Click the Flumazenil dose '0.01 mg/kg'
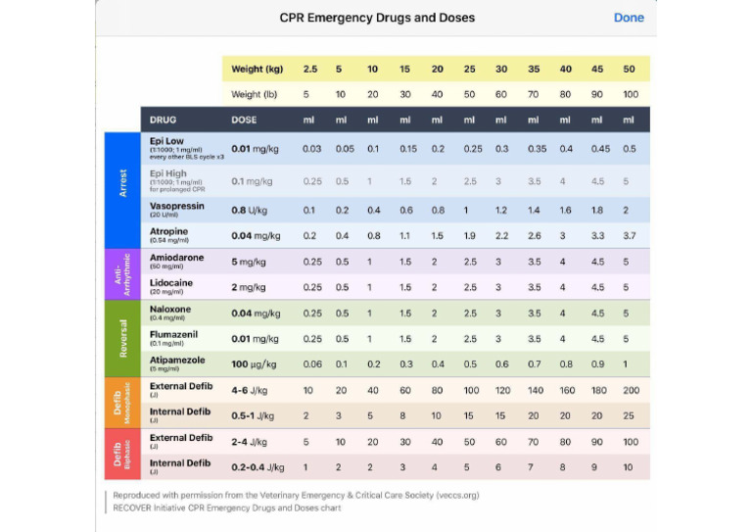This screenshot has width=752, height=532. 255,339
